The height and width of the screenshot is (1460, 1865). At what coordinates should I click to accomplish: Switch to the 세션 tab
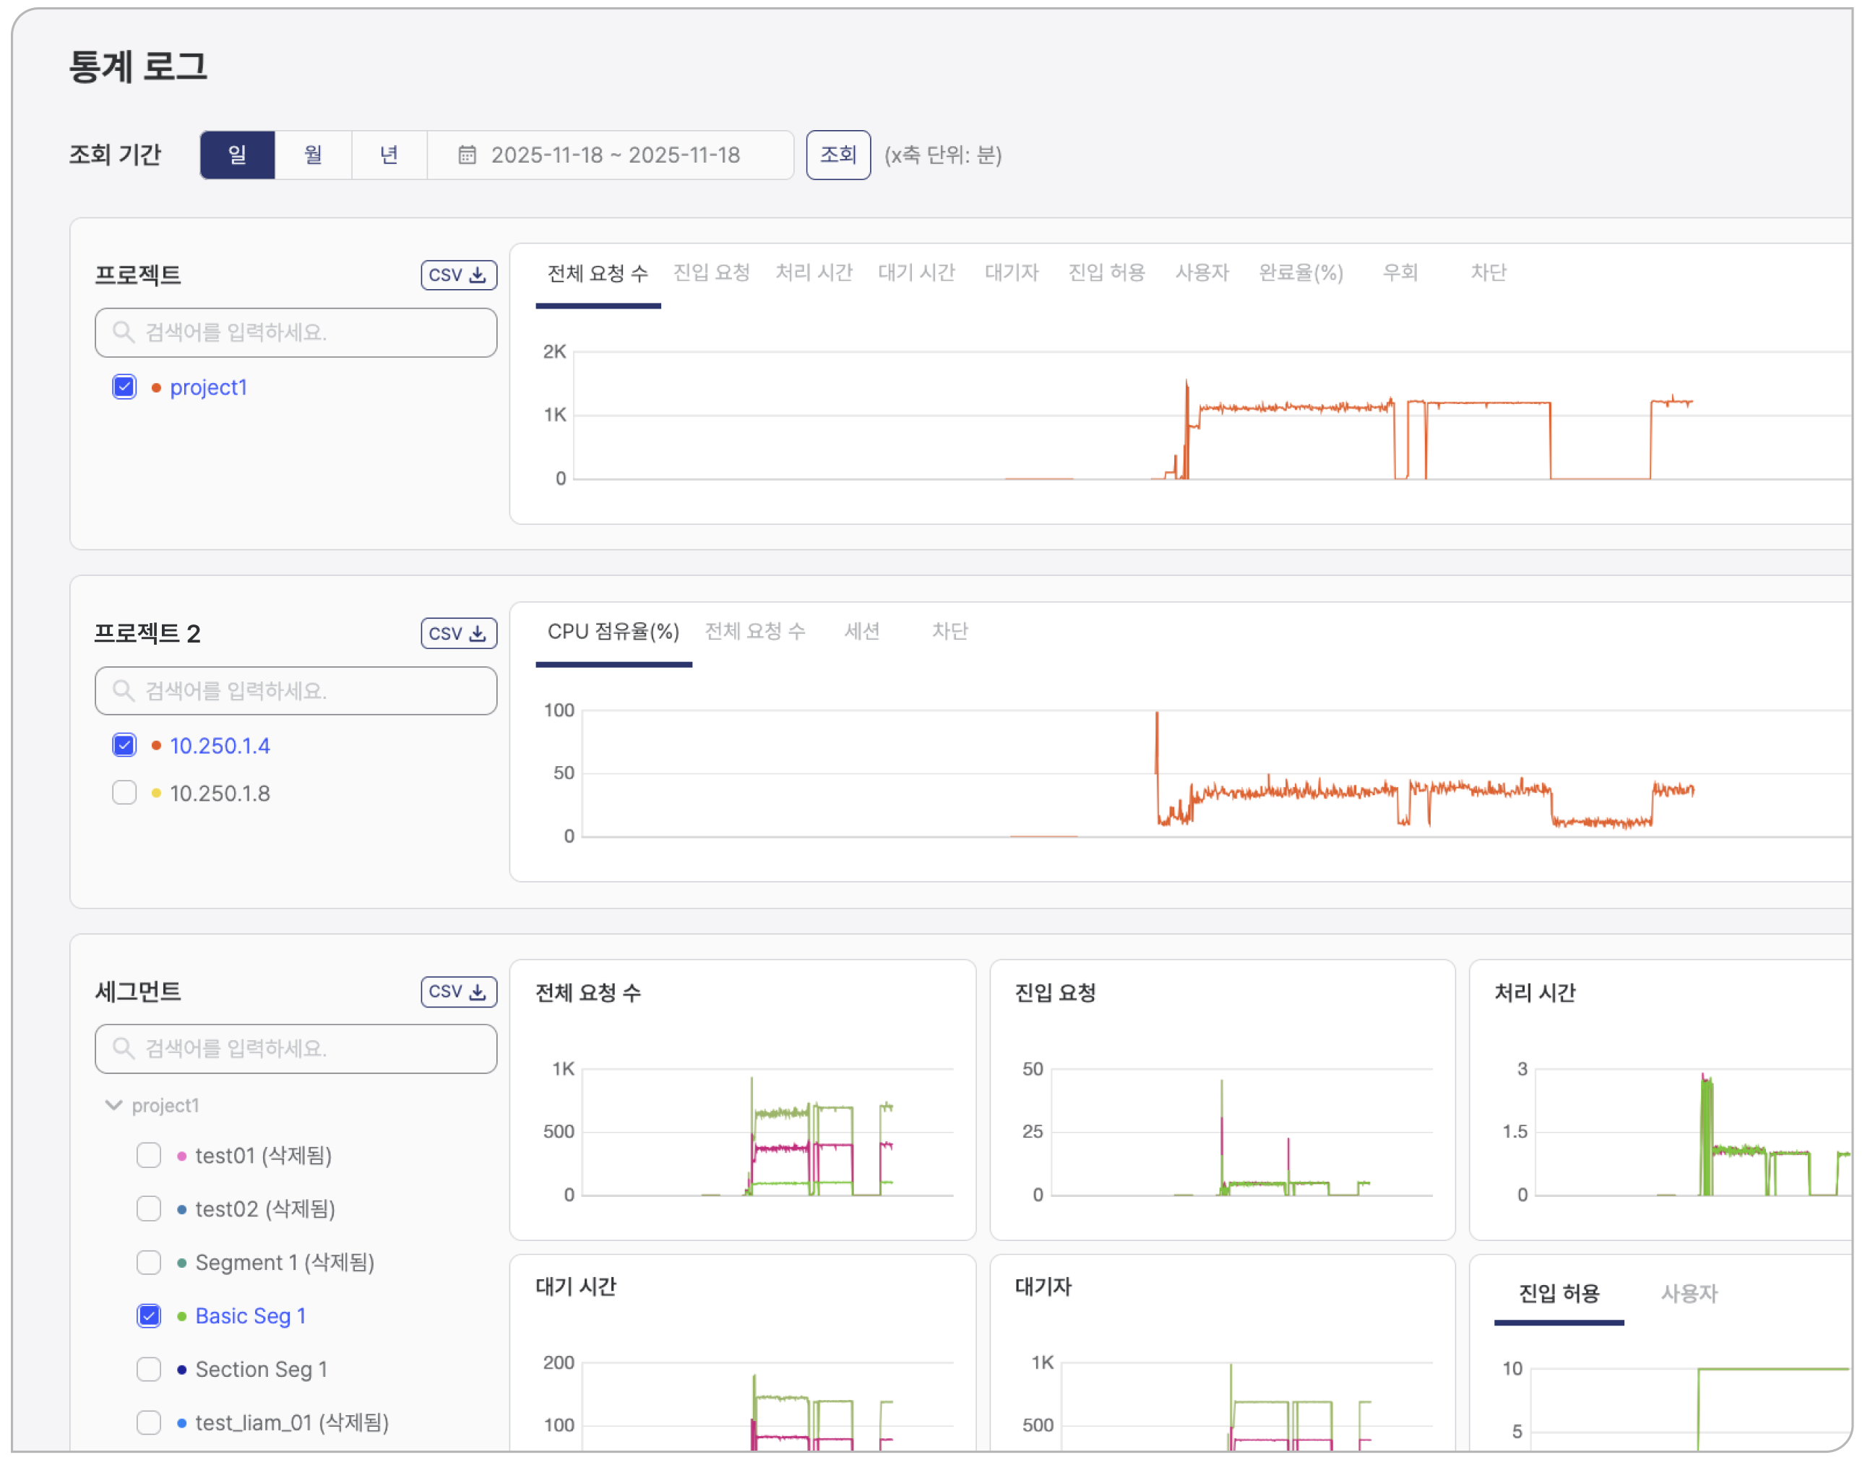[861, 632]
